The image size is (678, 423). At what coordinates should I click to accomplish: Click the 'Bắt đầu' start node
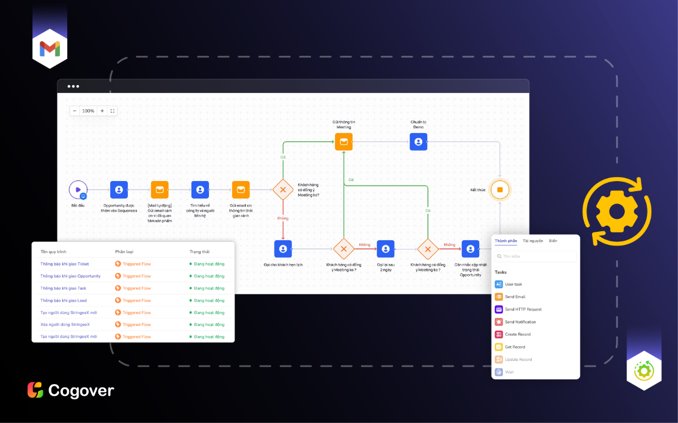(x=78, y=190)
